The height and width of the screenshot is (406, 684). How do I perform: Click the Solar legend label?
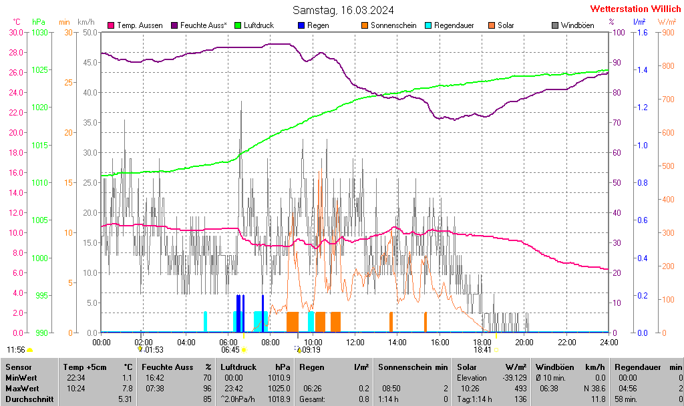pyautogui.click(x=506, y=25)
